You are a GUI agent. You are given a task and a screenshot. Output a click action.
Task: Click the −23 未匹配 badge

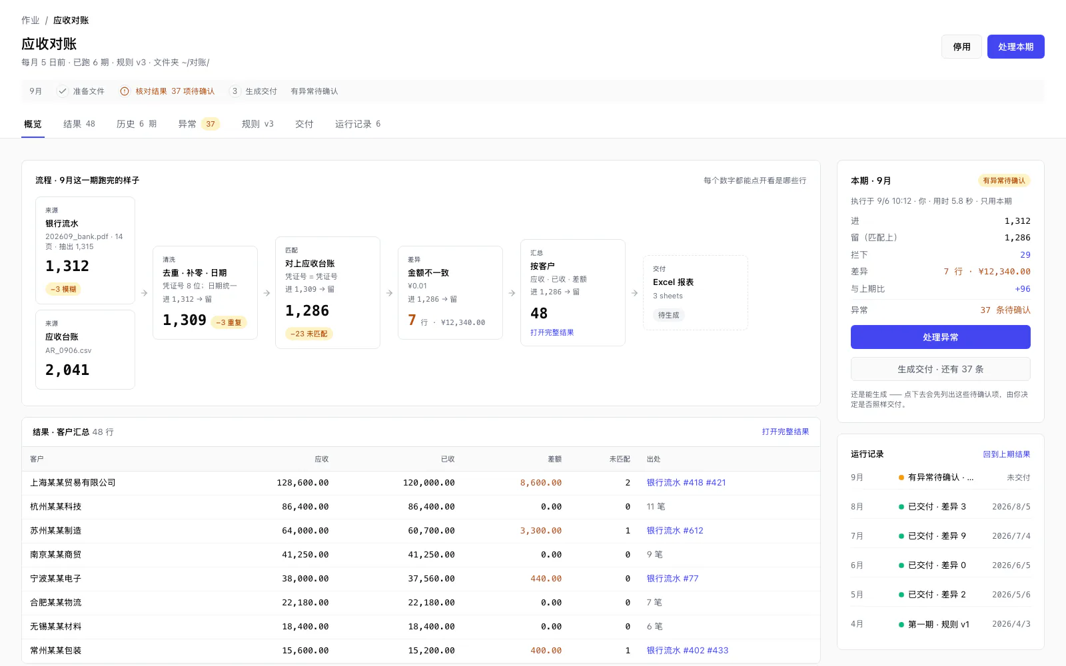pyautogui.click(x=308, y=334)
